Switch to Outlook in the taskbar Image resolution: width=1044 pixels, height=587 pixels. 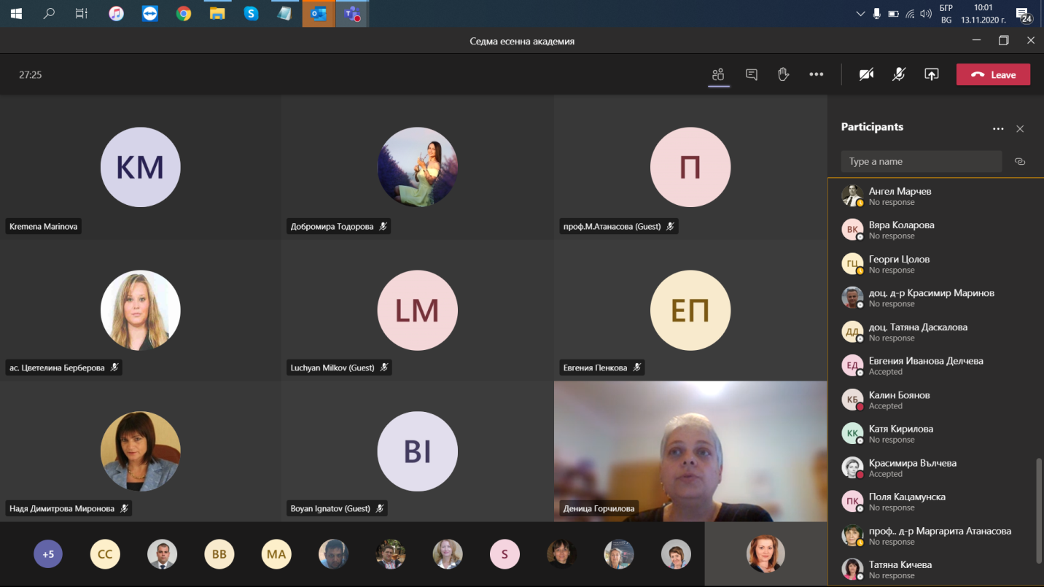(319, 13)
